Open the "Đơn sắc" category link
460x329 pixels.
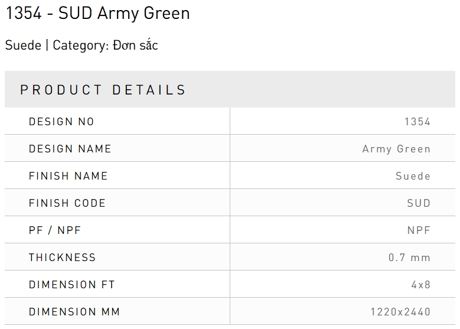click(135, 45)
